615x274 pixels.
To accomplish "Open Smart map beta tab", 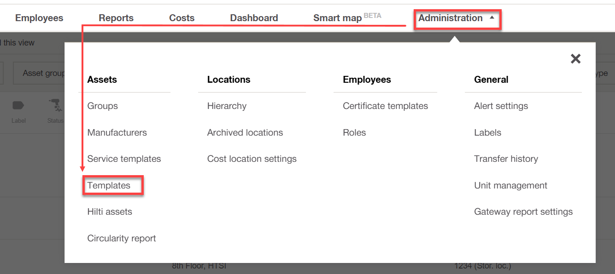I will [x=347, y=17].
